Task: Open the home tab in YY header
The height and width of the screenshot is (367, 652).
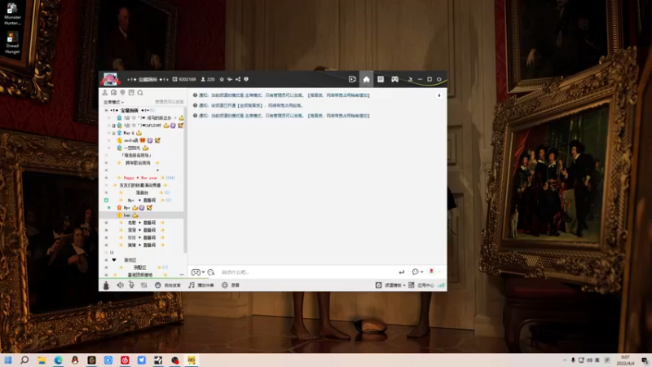Action: pos(366,79)
